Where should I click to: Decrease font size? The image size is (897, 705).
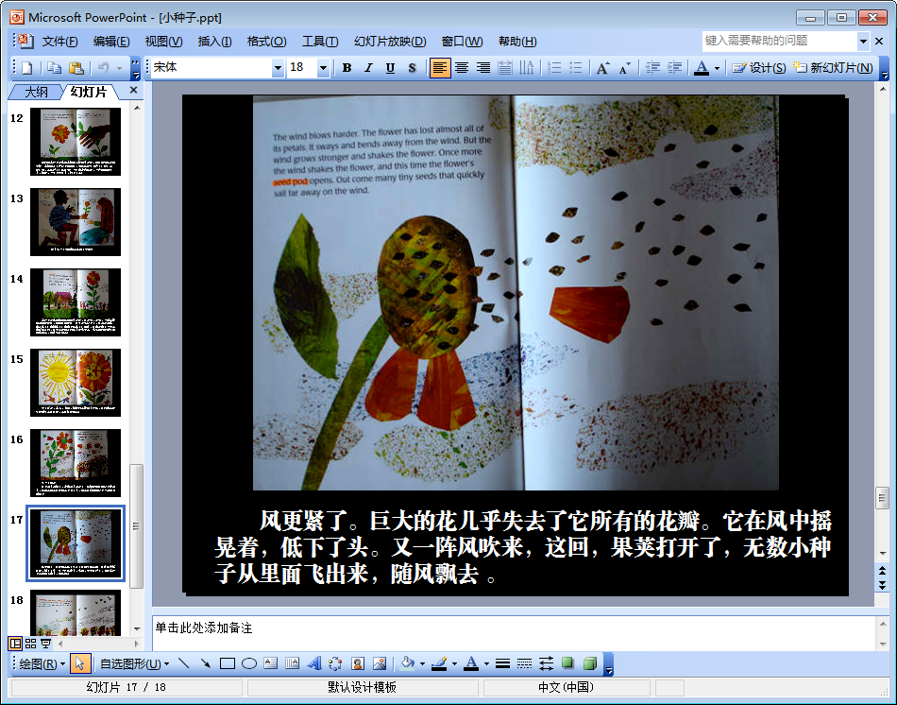click(625, 68)
